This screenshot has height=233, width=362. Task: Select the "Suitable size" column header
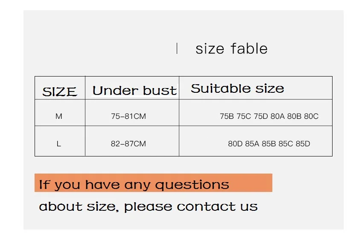pos(237,88)
